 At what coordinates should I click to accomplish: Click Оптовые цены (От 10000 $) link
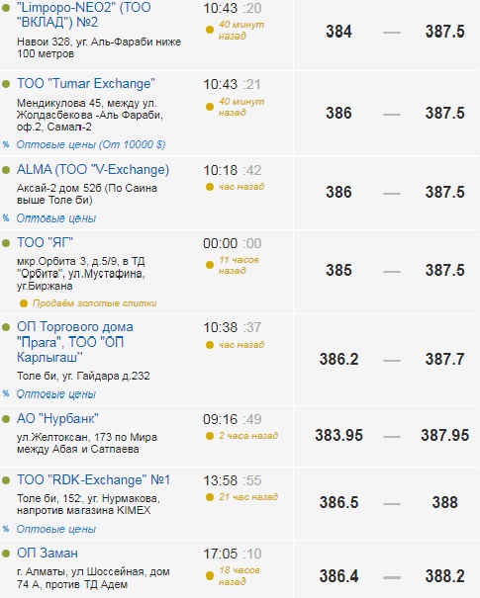91,144
